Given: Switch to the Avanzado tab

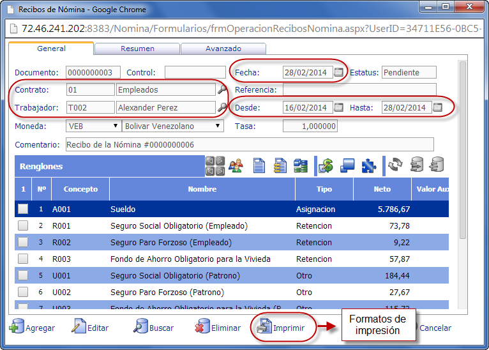Looking at the screenshot, I should [x=223, y=49].
